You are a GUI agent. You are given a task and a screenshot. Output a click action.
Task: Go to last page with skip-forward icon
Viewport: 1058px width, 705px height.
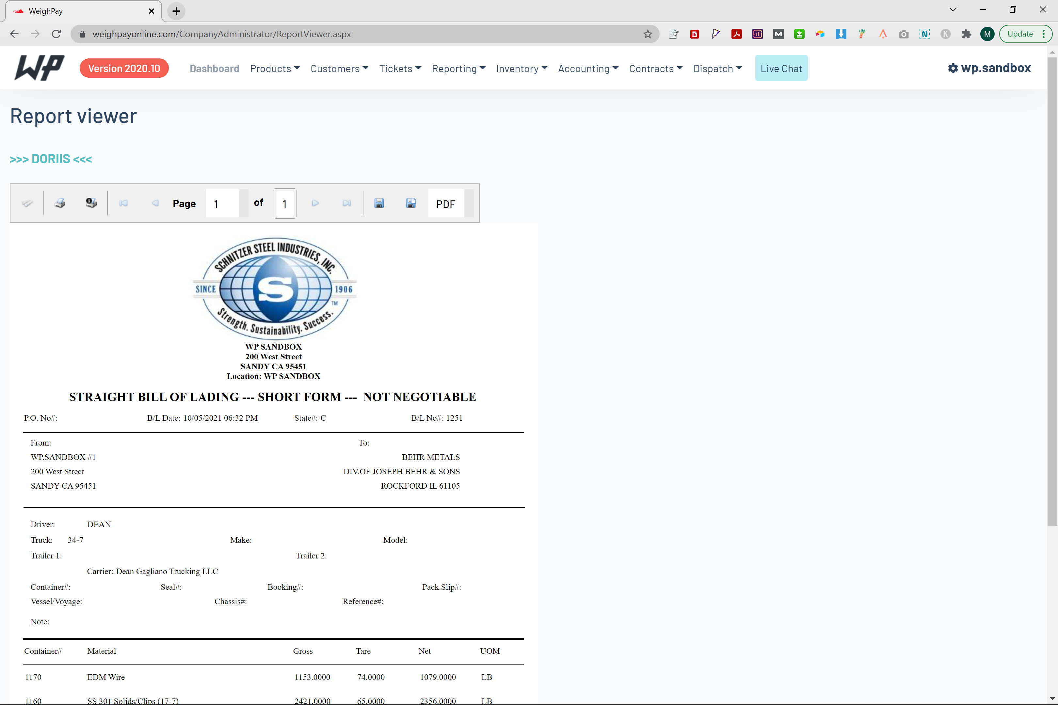pyautogui.click(x=346, y=203)
